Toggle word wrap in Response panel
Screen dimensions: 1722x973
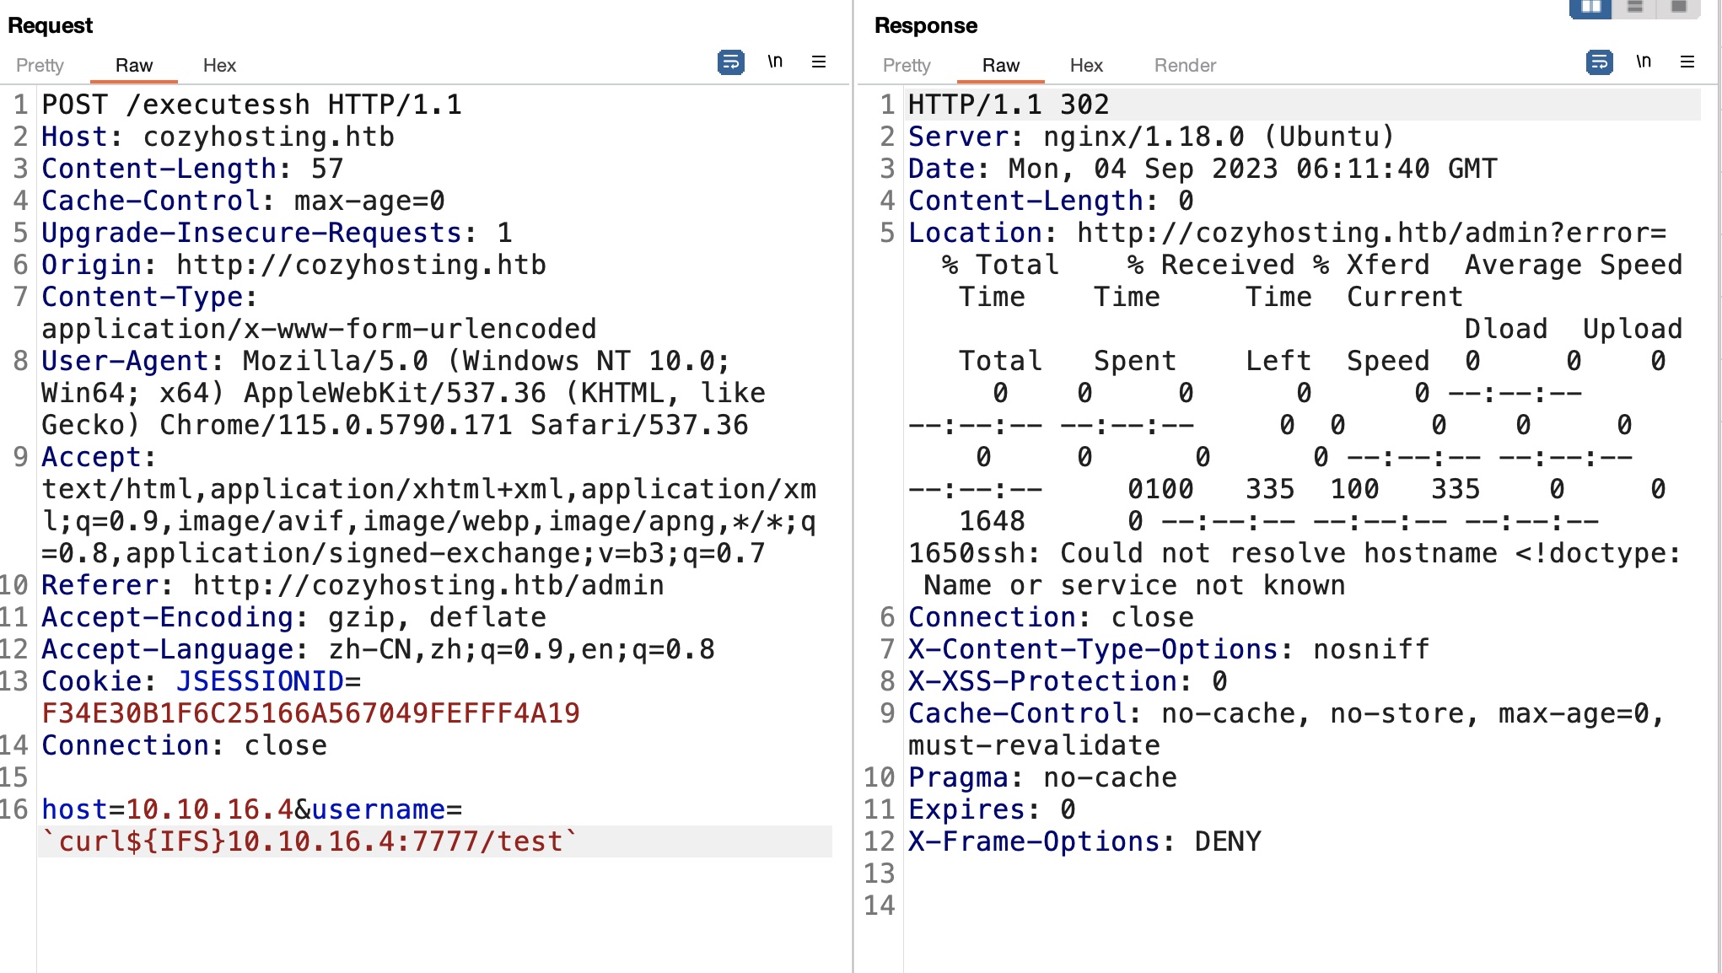point(1599,62)
